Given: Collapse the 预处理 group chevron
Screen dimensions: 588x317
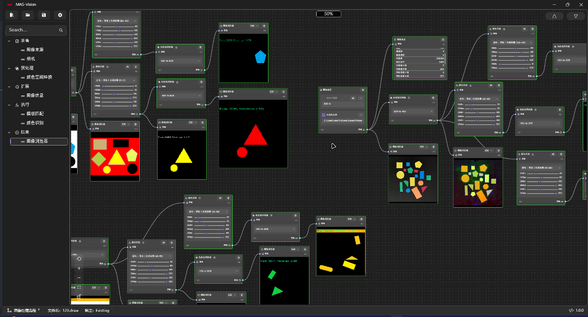Looking at the screenshot, I should coord(9,68).
